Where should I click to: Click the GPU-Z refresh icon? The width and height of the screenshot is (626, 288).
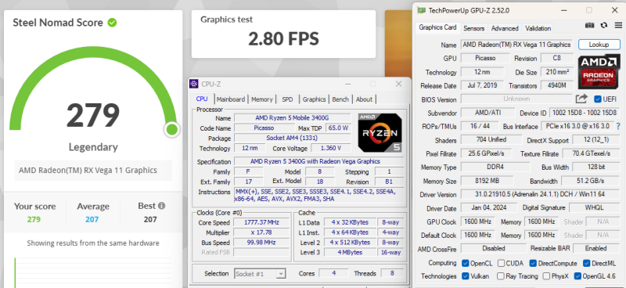point(604,25)
